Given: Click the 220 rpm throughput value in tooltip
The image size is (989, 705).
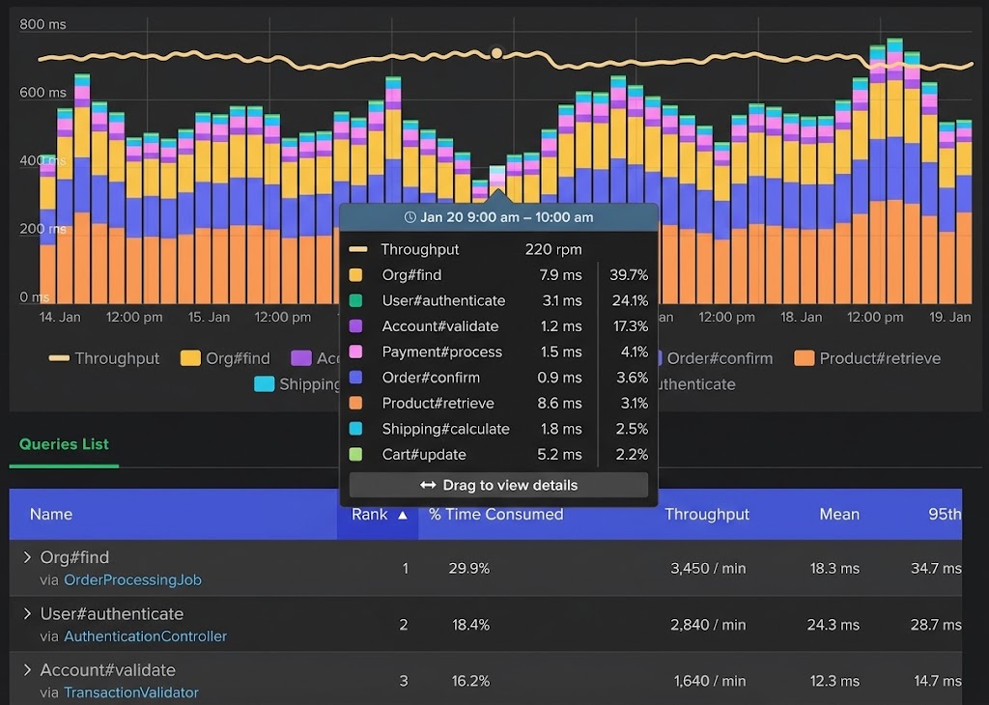Looking at the screenshot, I should point(553,249).
